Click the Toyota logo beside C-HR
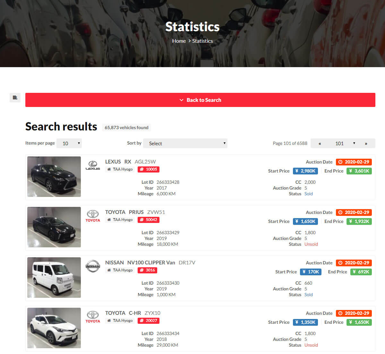The width and height of the screenshot is (385, 354). point(93,316)
